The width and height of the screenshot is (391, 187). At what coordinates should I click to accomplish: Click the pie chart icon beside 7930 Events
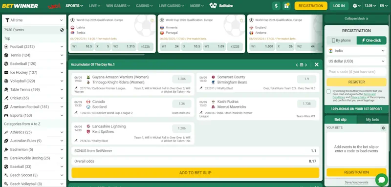click(x=62, y=30)
